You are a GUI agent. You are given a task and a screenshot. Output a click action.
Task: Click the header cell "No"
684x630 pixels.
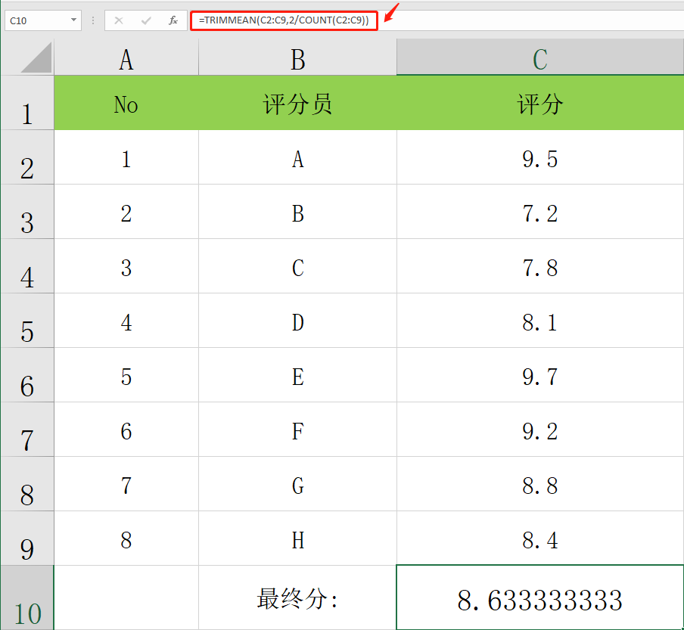(x=126, y=103)
